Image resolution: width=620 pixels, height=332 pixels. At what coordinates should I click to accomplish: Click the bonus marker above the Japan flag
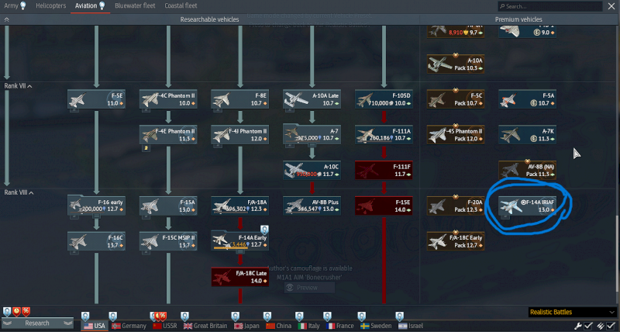point(236,316)
